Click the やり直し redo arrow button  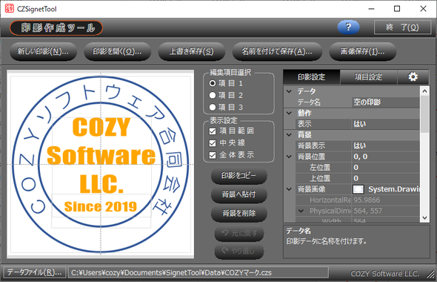click(x=239, y=251)
